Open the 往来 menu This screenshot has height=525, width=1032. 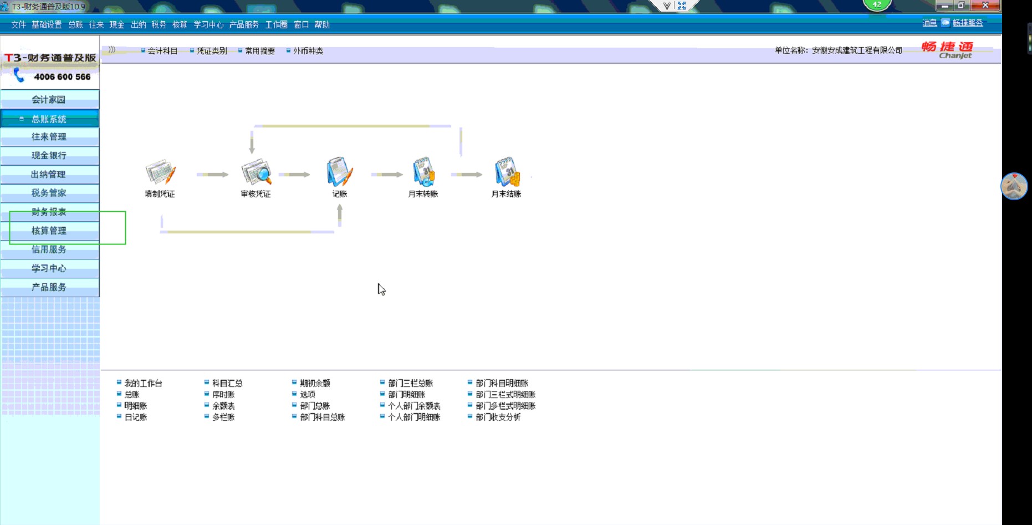coord(96,24)
